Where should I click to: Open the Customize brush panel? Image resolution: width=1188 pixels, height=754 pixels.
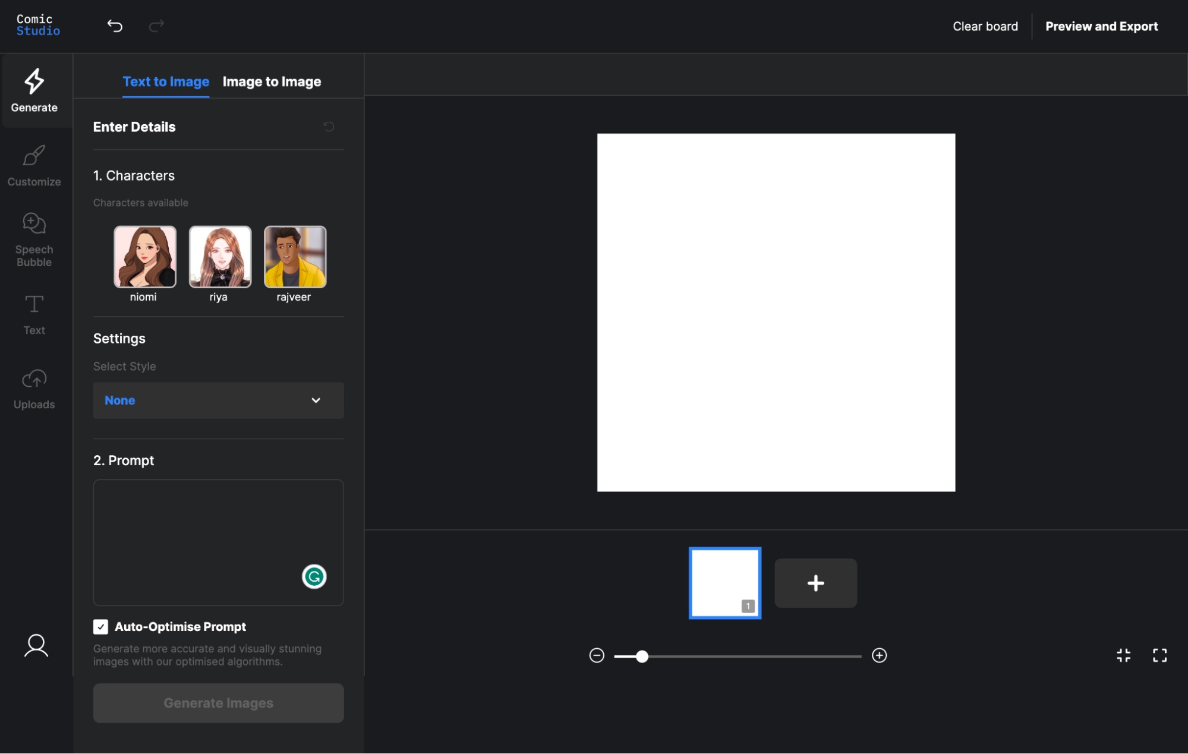pos(34,166)
